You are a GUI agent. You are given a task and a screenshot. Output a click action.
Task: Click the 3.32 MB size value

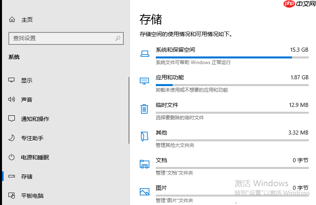(x=298, y=133)
